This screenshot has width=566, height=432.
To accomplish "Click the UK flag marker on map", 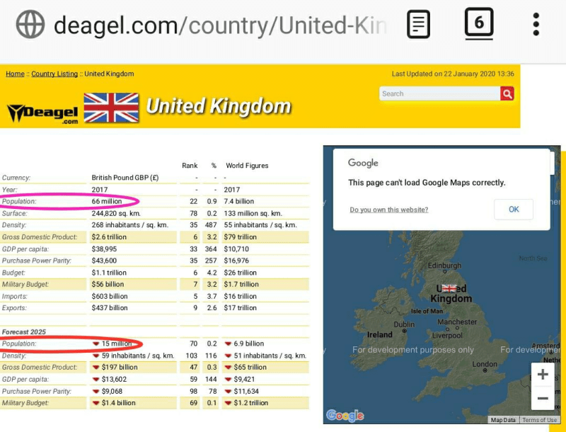I will click(449, 288).
